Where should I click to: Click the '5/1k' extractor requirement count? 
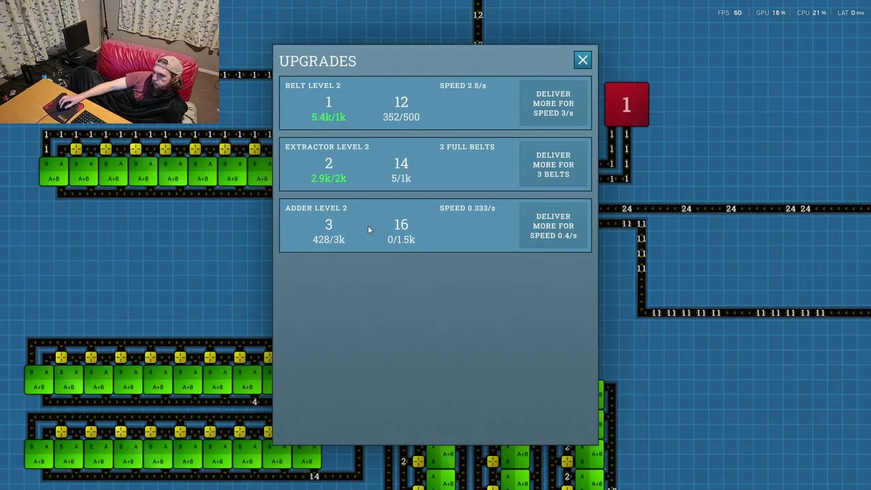point(401,178)
